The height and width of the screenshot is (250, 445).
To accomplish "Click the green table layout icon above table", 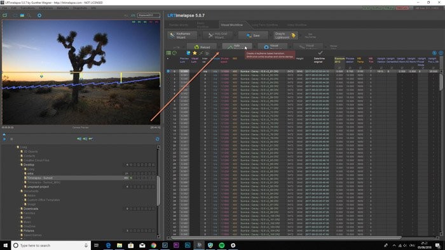I will (168, 53).
